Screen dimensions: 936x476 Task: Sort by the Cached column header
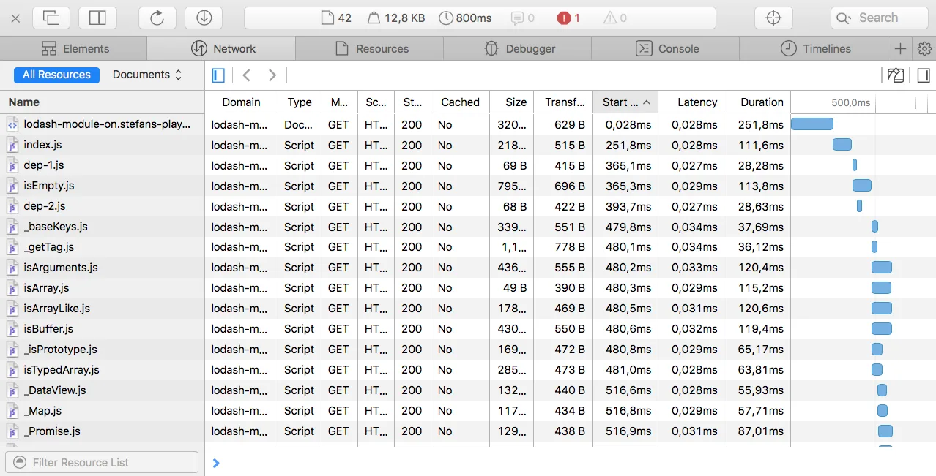460,102
